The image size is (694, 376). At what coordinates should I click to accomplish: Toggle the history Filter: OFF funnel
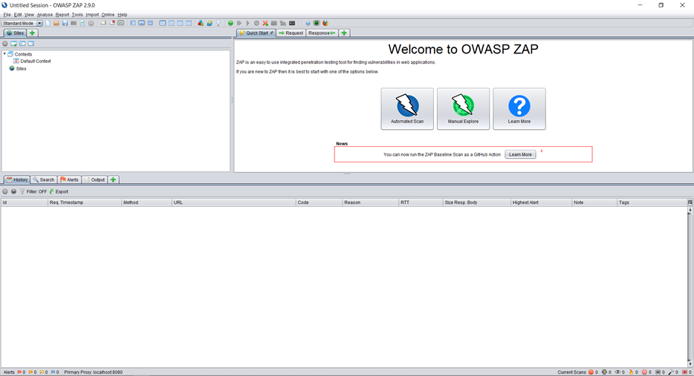point(33,192)
